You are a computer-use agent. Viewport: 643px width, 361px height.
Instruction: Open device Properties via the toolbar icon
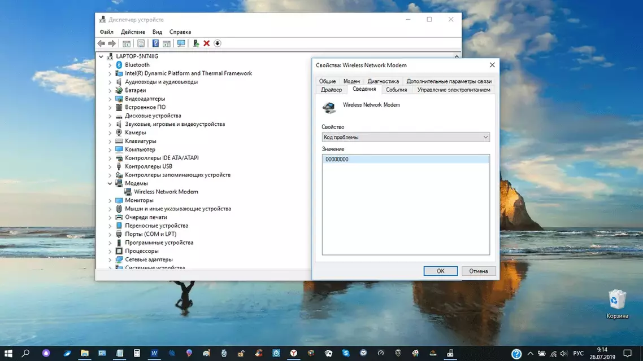(x=141, y=43)
